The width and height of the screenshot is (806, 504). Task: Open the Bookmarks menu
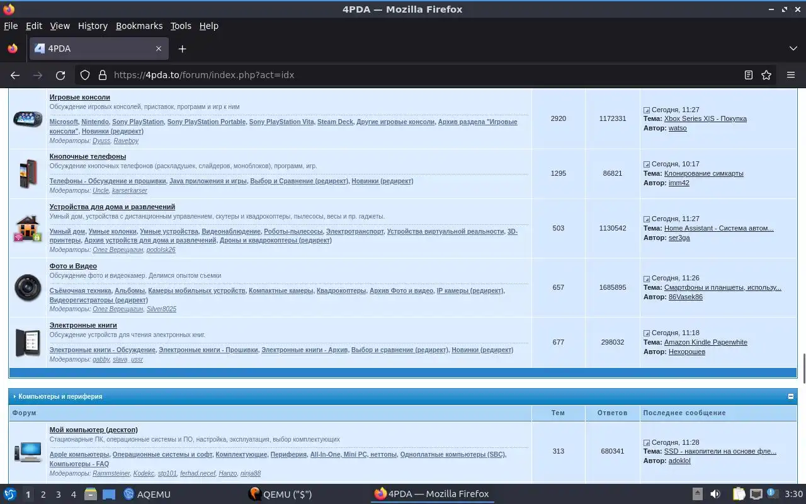(x=139, y=26)
